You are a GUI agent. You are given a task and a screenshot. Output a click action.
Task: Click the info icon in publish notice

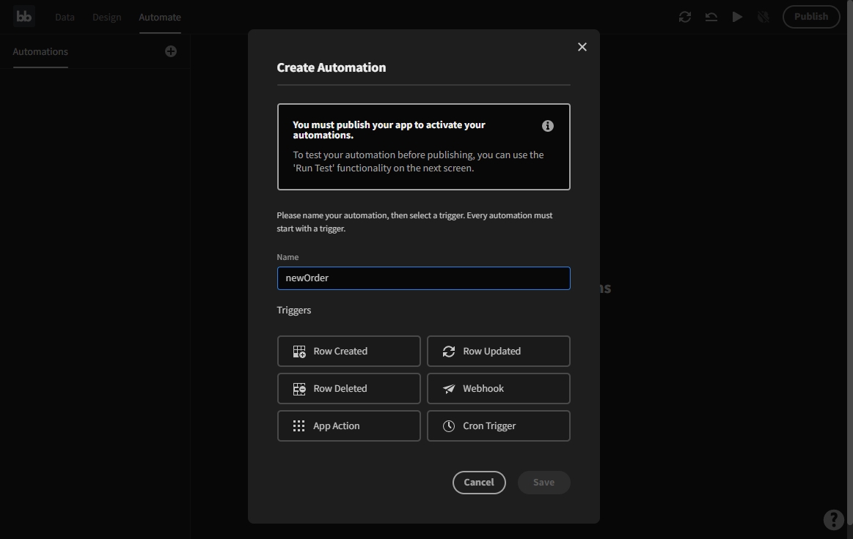547,126
